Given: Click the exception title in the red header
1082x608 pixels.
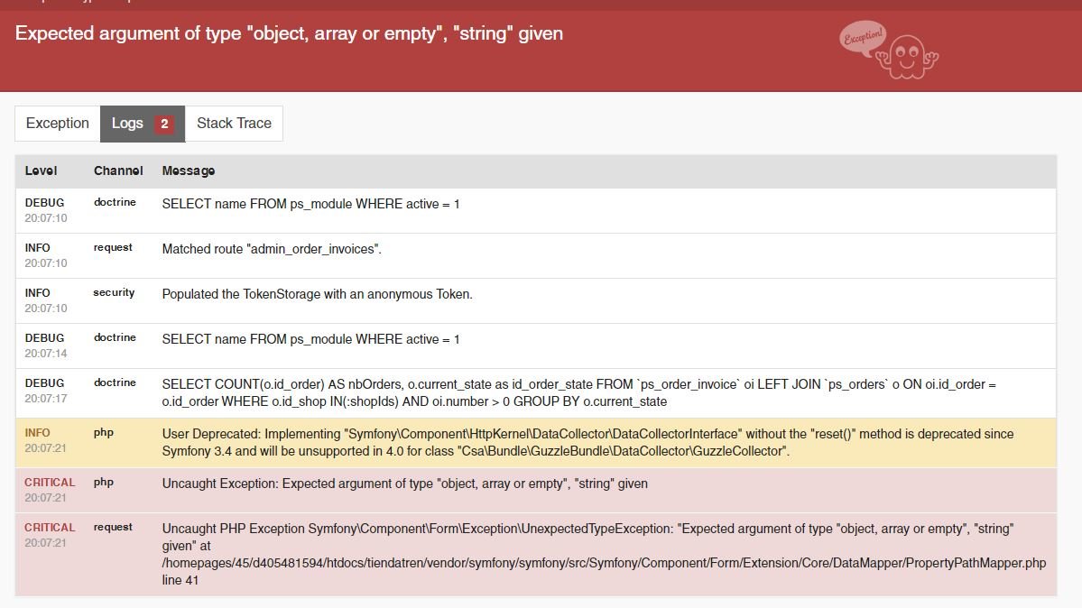Looking at the screenshot, I should click(x=289, y=33).
